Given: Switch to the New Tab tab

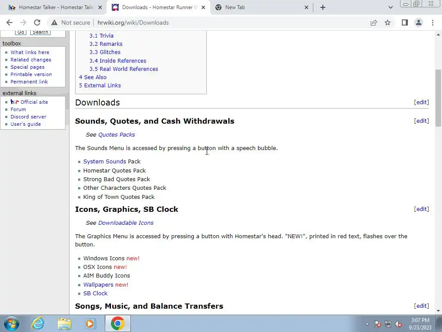Looking at the screenshot, I should tap(235, 7).
